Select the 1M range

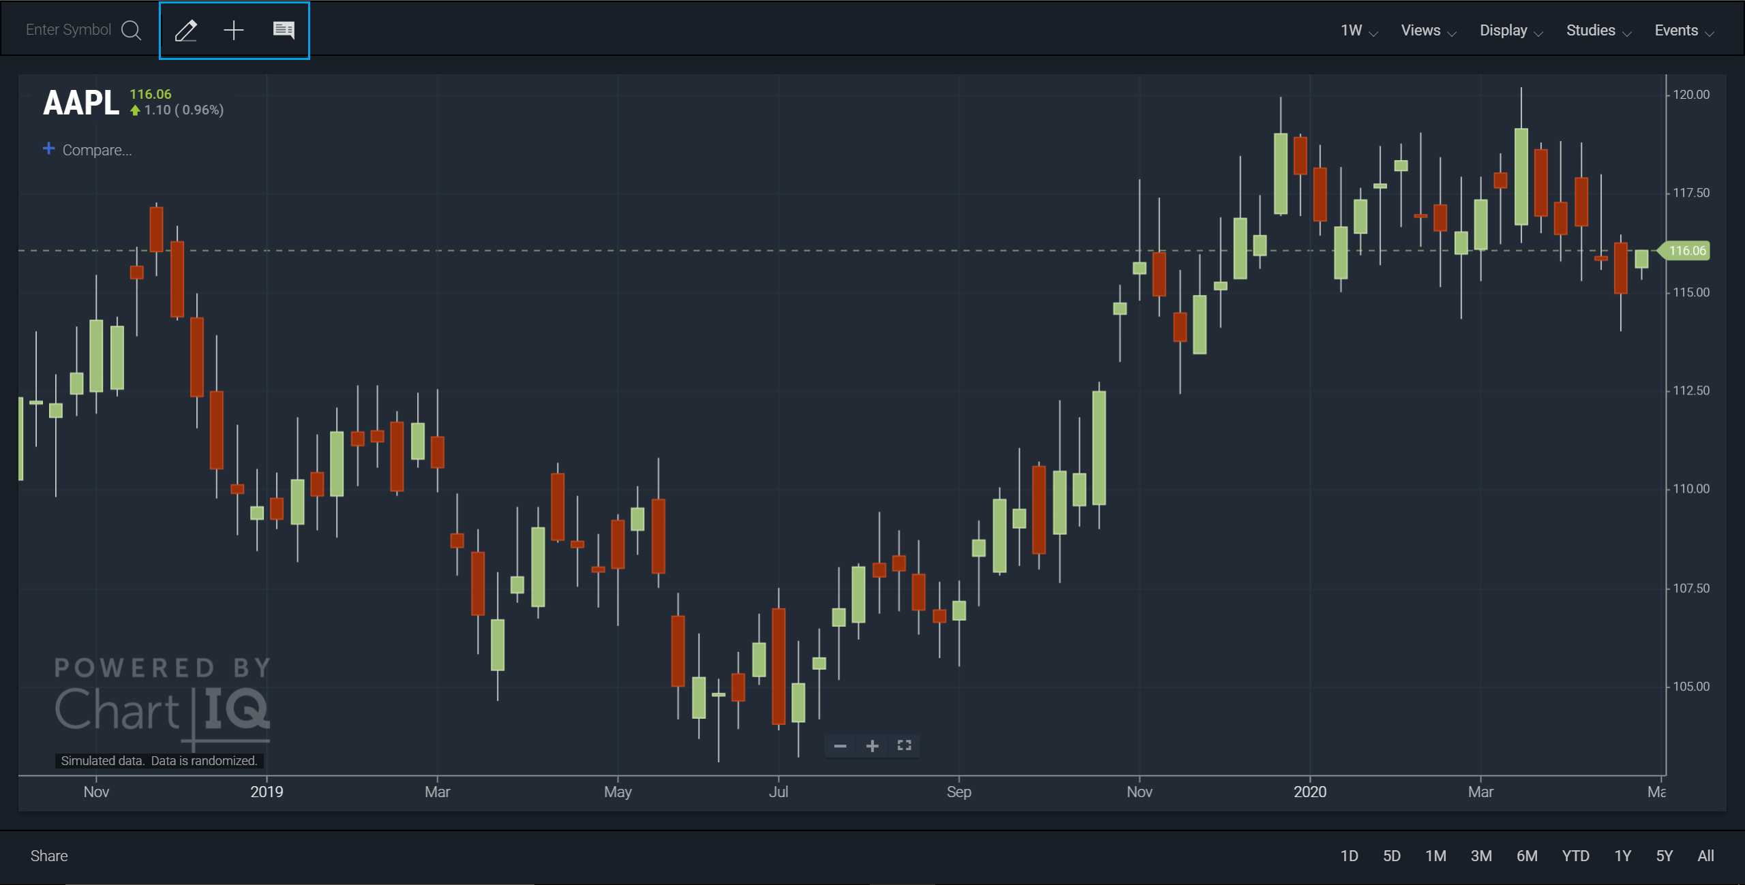1436,856
